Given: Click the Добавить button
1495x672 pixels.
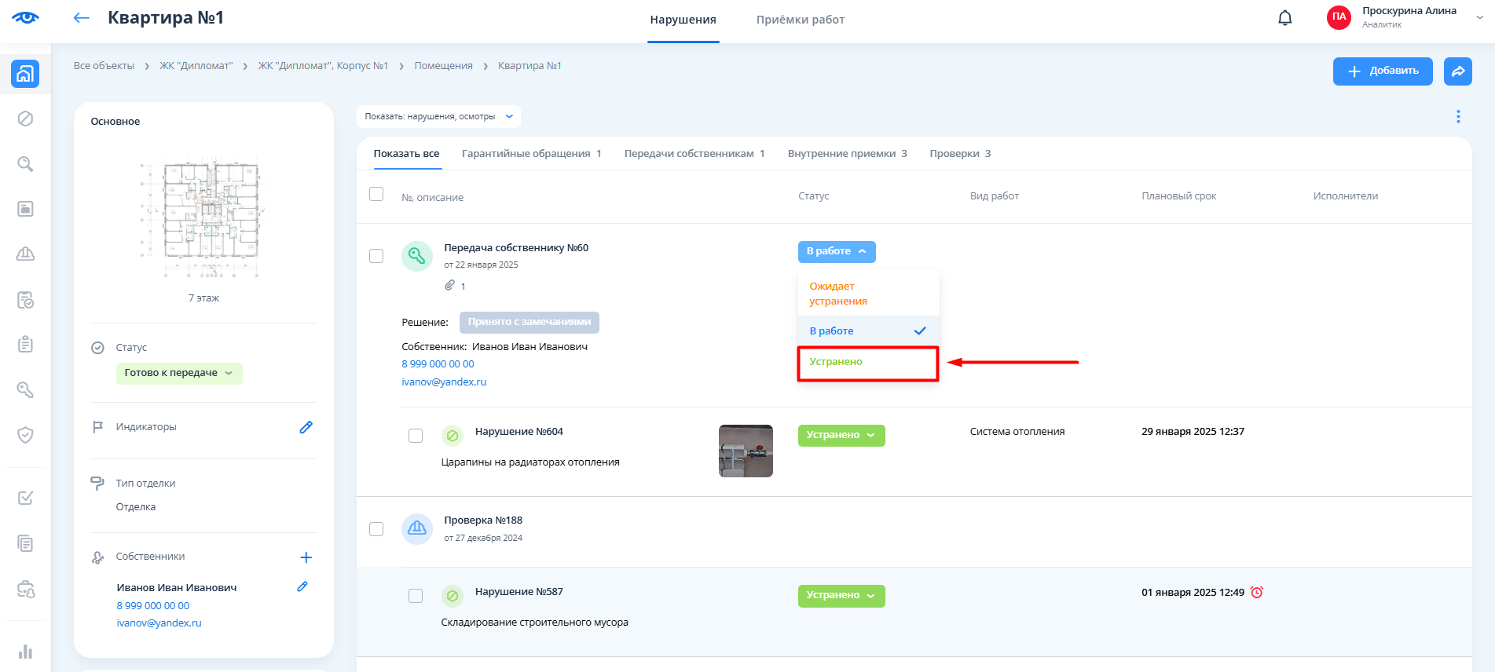Looking at the screenshot, I should point(1382,71).
